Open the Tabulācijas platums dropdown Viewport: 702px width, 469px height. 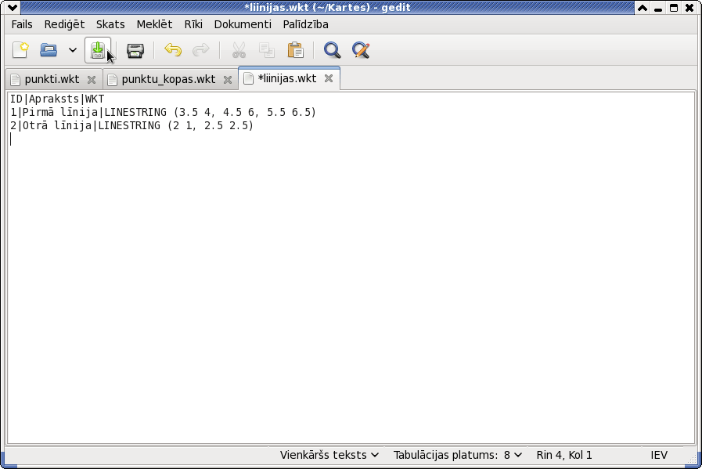tap(458, 455)
